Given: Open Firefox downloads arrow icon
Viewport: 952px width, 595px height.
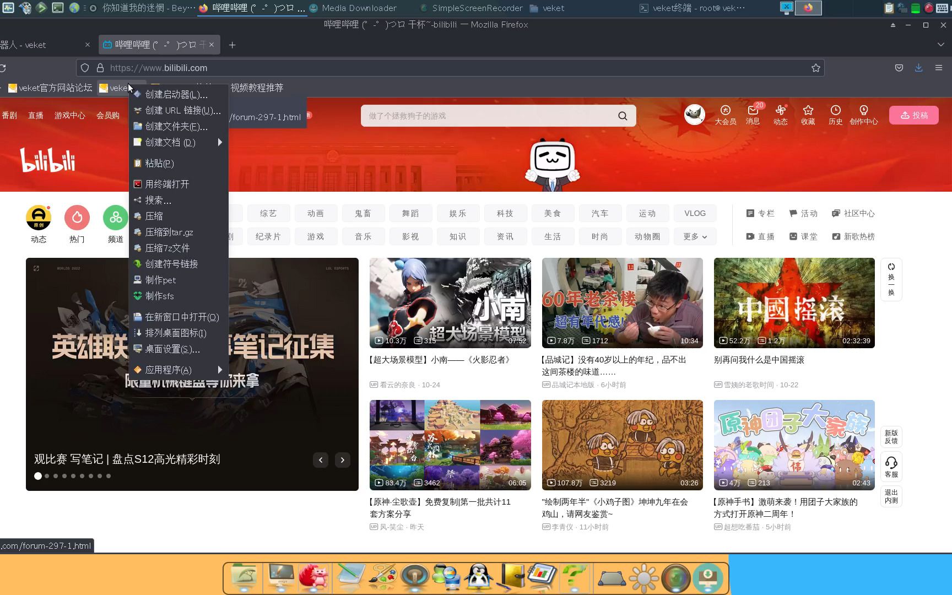Looking at the screenshot, I should point(918,68).
